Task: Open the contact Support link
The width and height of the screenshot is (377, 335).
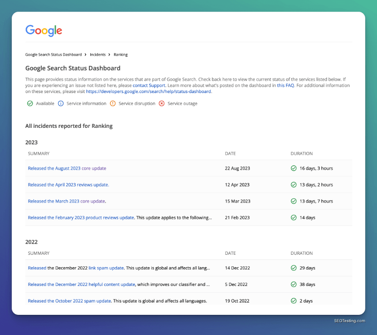Action: (149, 85)
